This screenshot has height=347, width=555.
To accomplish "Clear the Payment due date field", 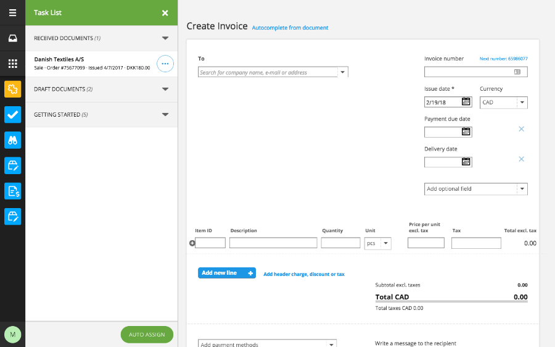I will (x=521, y=128).
